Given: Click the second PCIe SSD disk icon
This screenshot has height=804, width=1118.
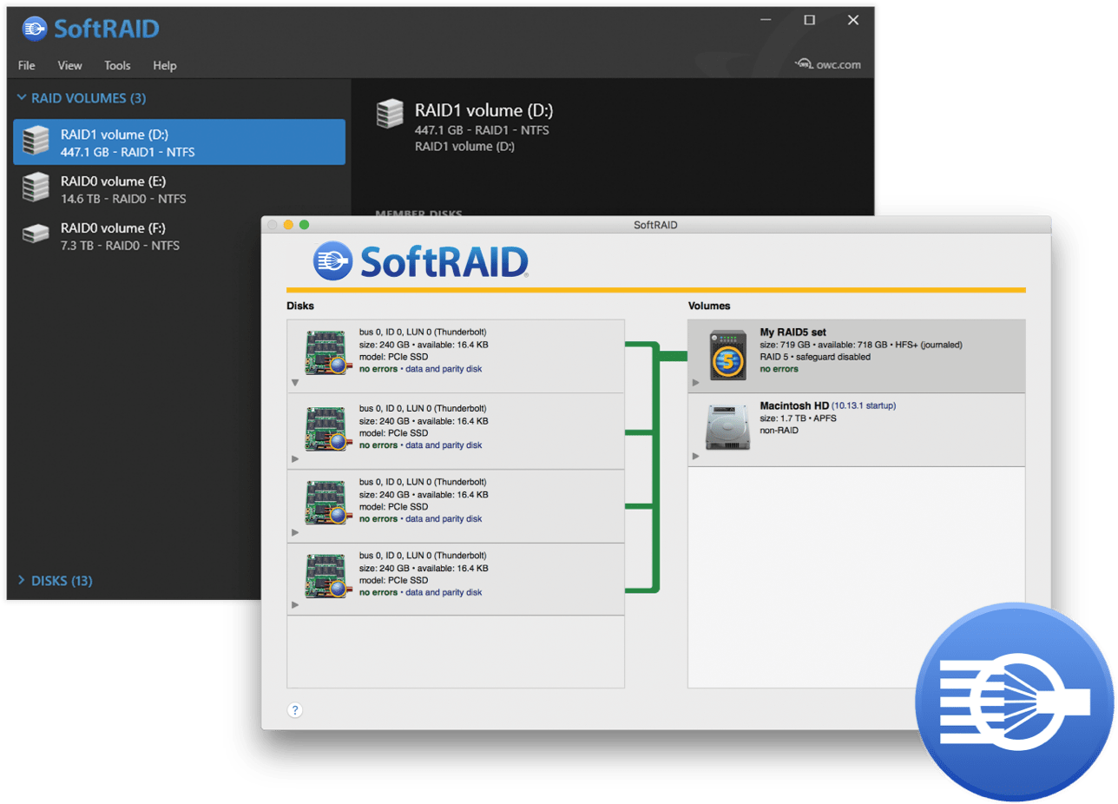Looking at the screenshot, I should [x=328, y=429].
